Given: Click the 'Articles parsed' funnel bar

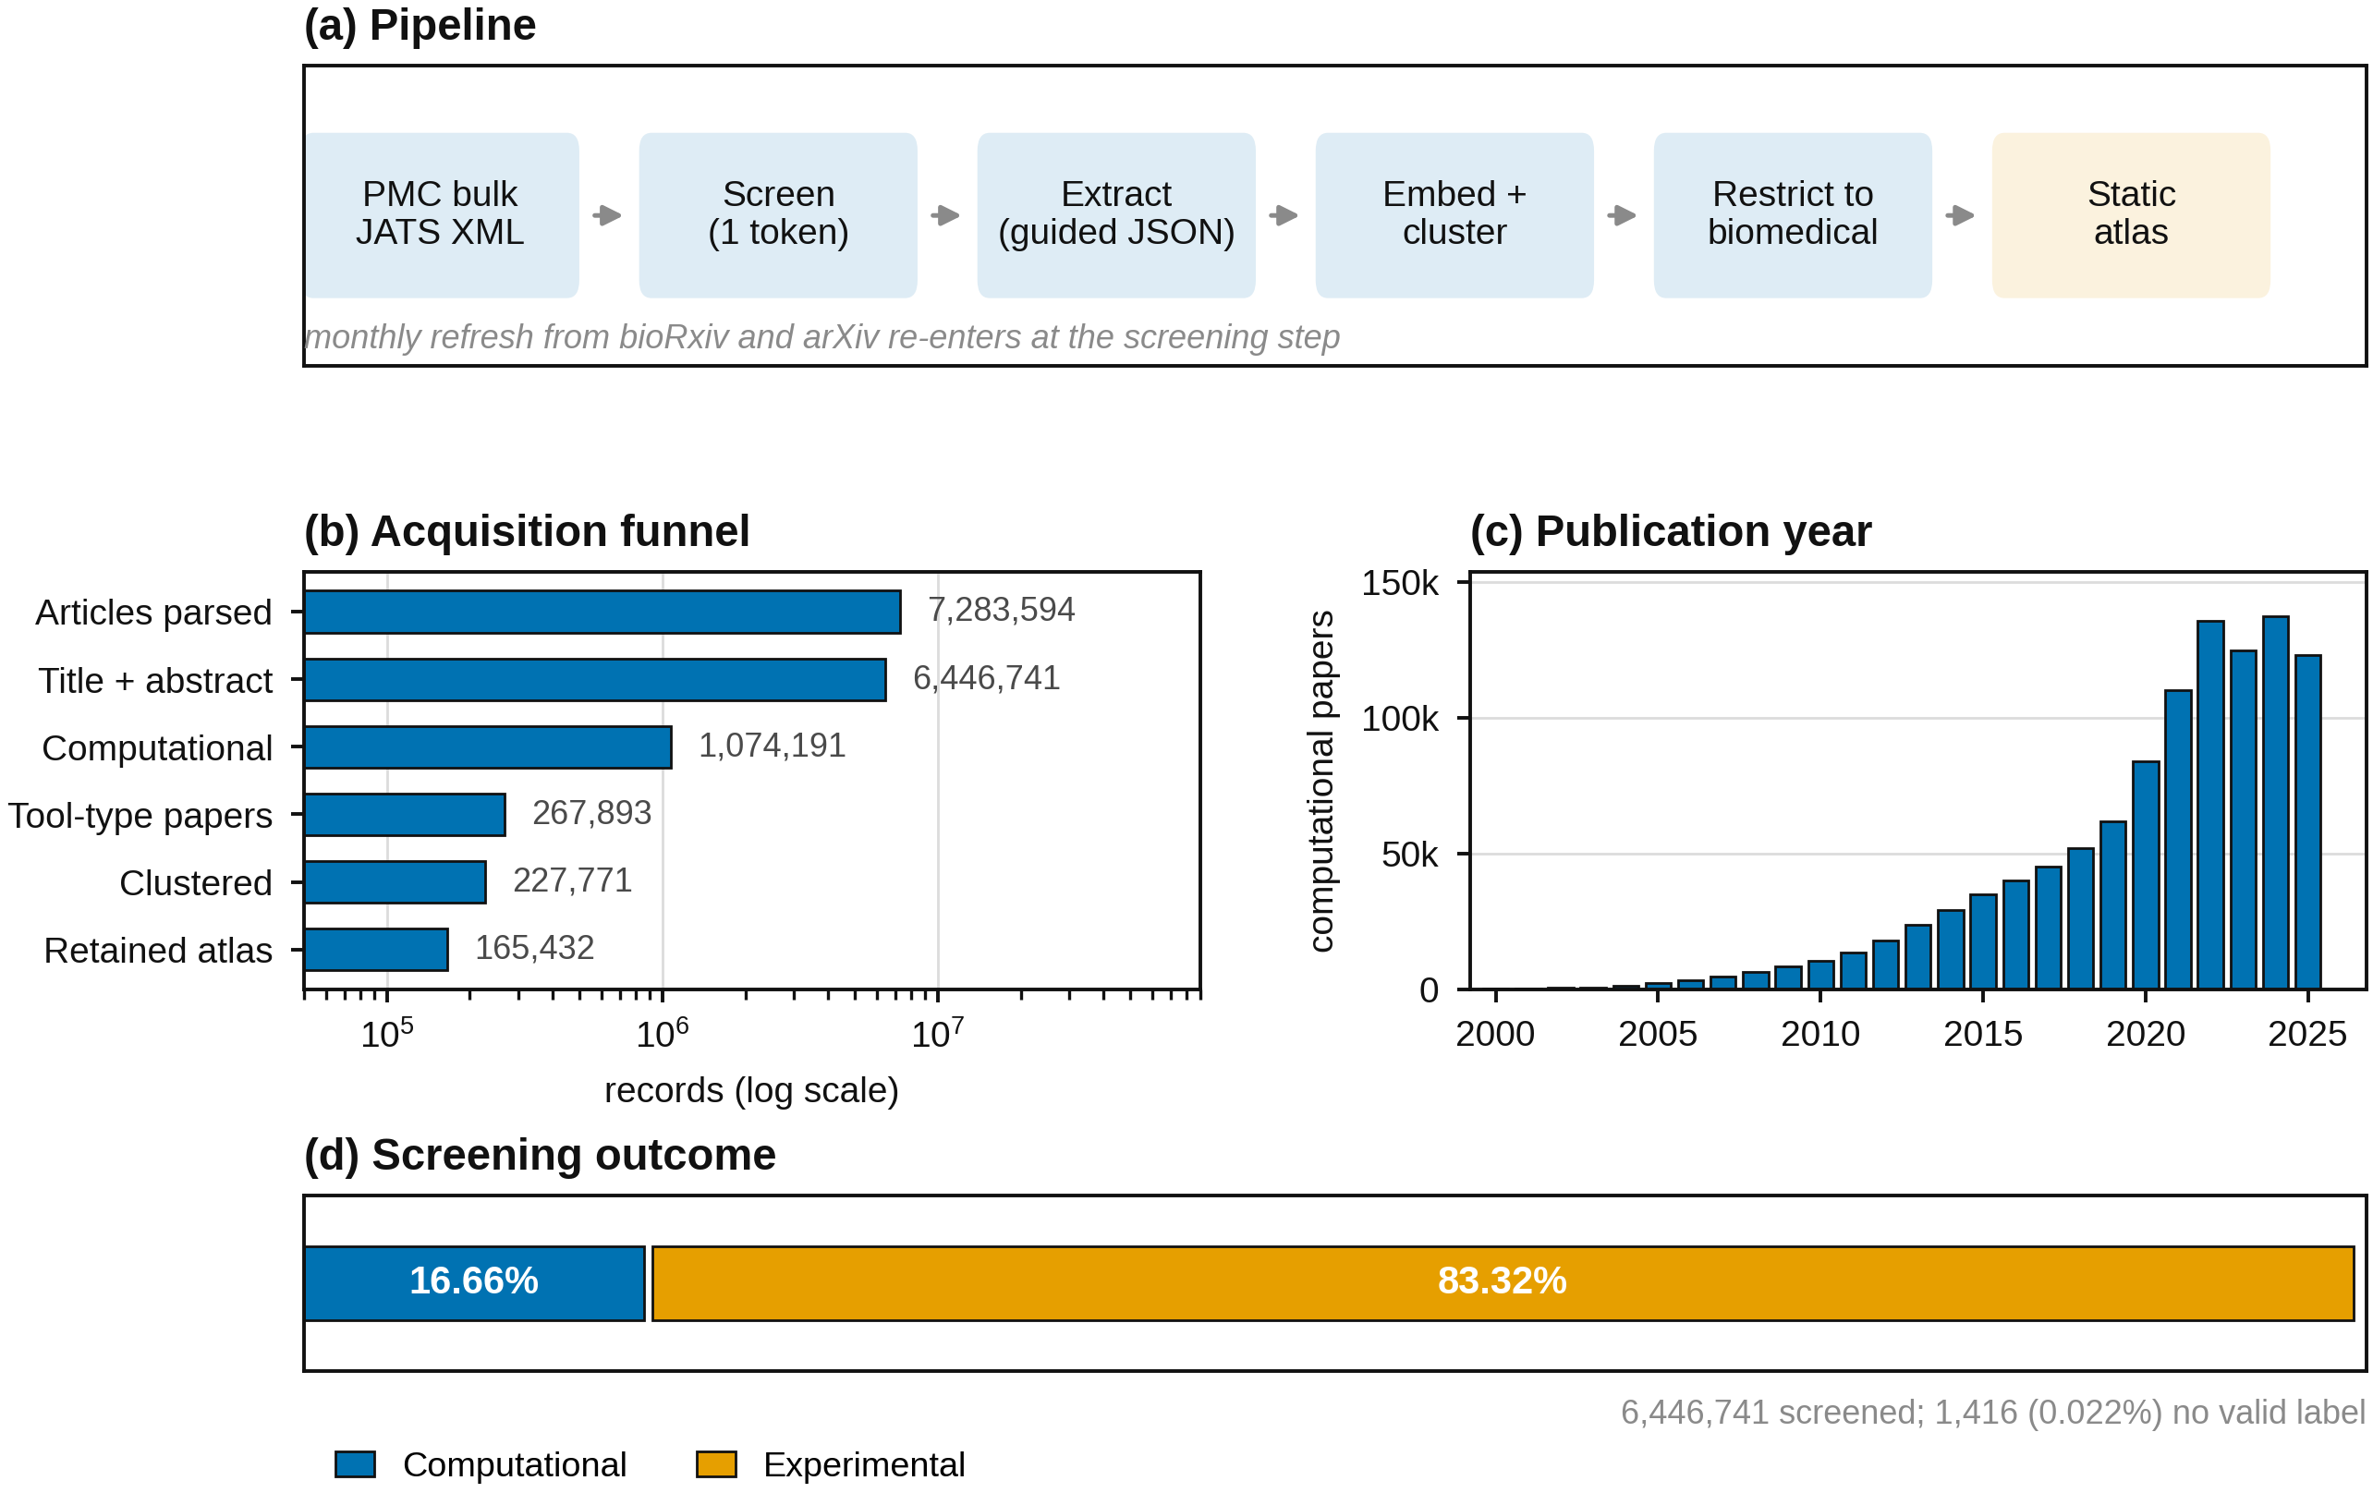Looking at the screenshot, I should point(602,612).
